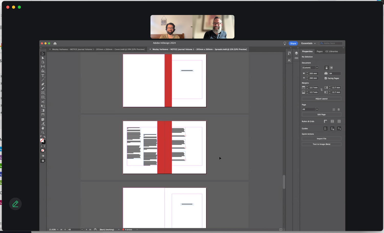Viewport: 384px width, 233px height.
Task: Swap fill and stroke colors
Action: (44, 137)
